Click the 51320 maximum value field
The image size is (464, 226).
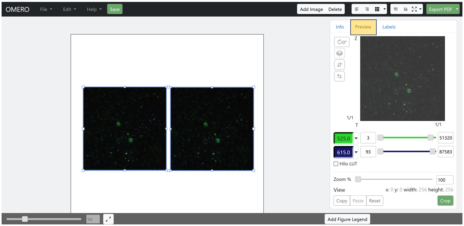click(x=446, y=138)
